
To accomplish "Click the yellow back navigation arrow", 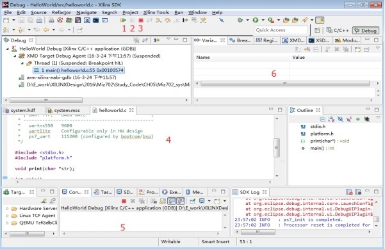I will (x=46, y=30).
